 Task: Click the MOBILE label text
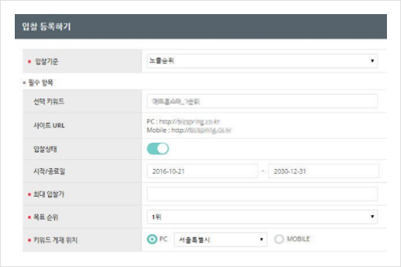pyautogui.click(x=299, y=239)
